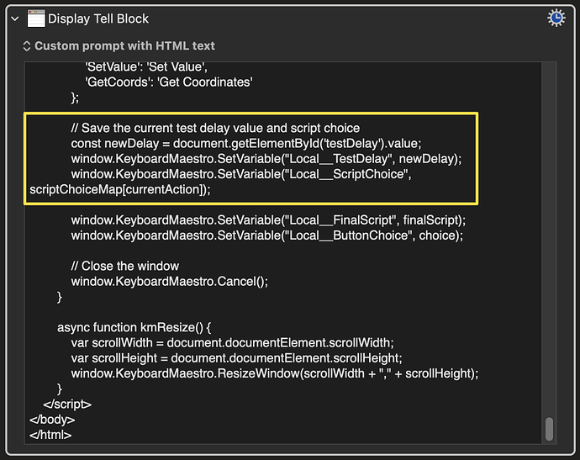Click the empty scrollbar track above the thumb

click(x=549, y=237)
